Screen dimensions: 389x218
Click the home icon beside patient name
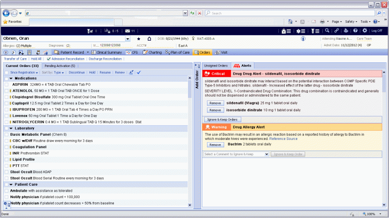click(x=149, y=39)
